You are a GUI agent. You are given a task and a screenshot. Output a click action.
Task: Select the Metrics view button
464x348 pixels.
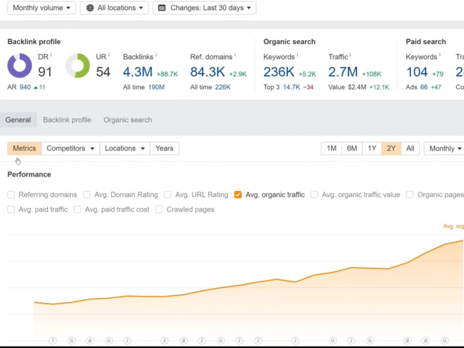[24, 148]
